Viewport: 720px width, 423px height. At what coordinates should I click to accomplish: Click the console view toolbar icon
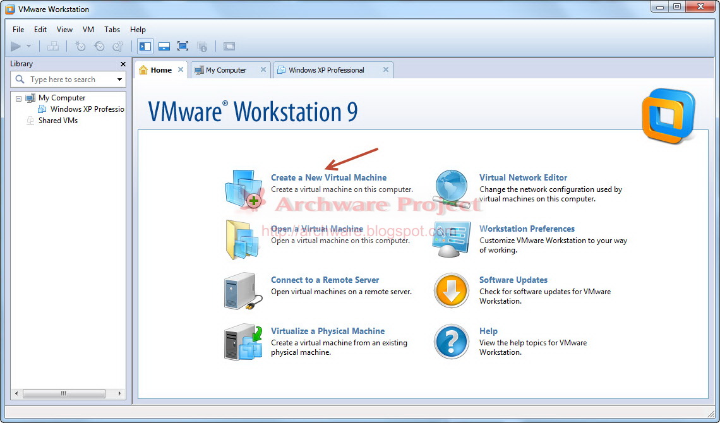click(x=229, y=46)
